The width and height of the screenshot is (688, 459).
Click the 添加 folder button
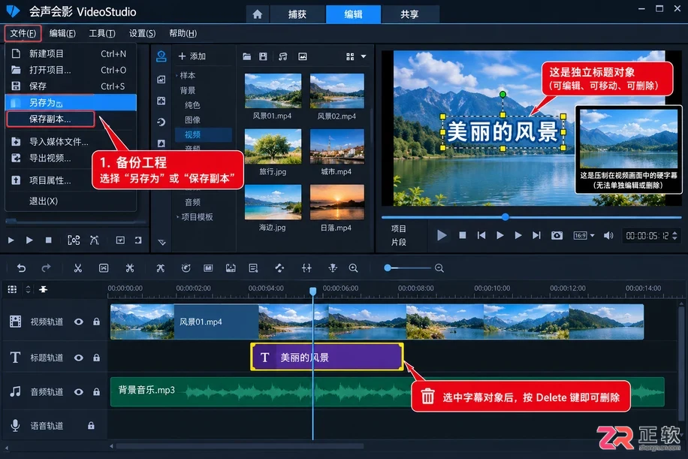(x=192, y=56)
